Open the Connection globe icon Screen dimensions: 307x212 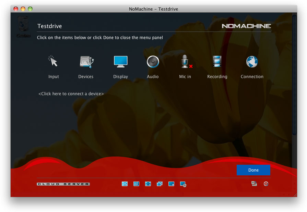252,62
